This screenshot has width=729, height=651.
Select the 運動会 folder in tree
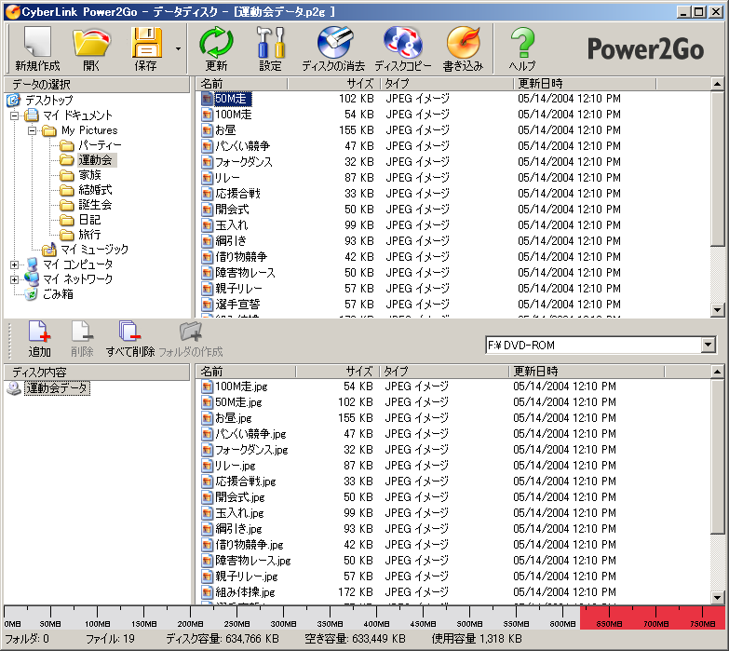click(x=95, y=160)
